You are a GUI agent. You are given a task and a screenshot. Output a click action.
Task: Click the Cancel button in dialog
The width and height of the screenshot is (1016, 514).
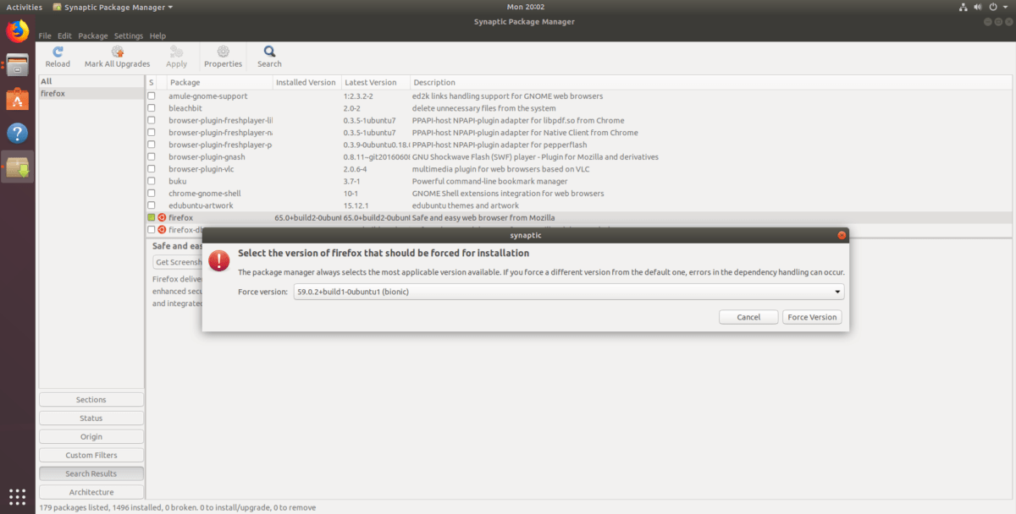point(748,317)
